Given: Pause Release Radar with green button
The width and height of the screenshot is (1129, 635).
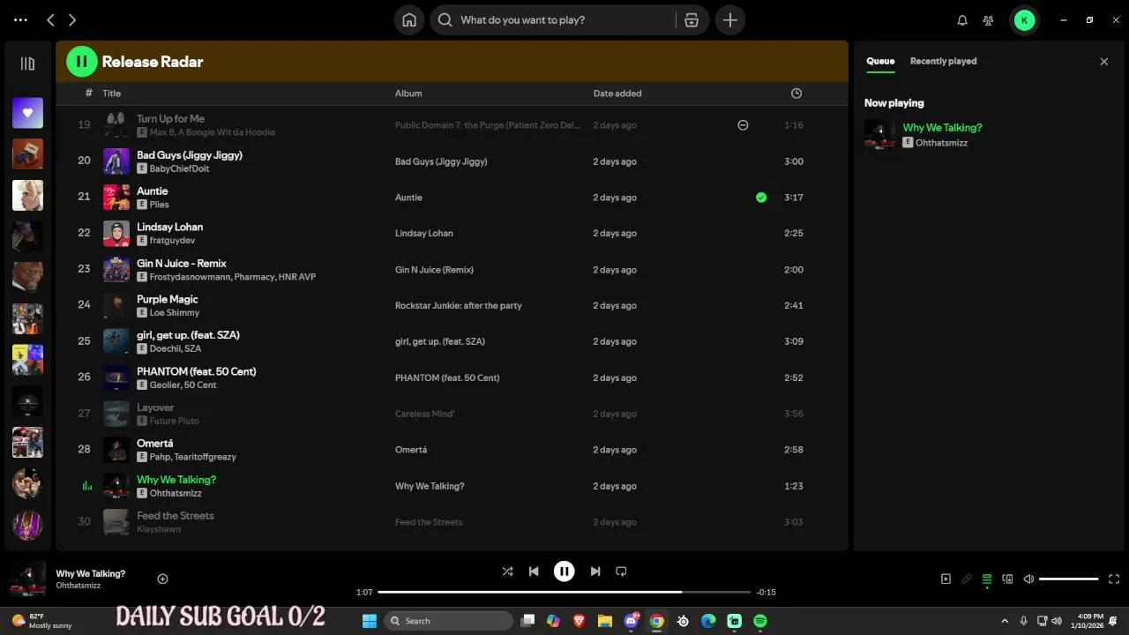Looking at the screenshot, I should (82, 61).
